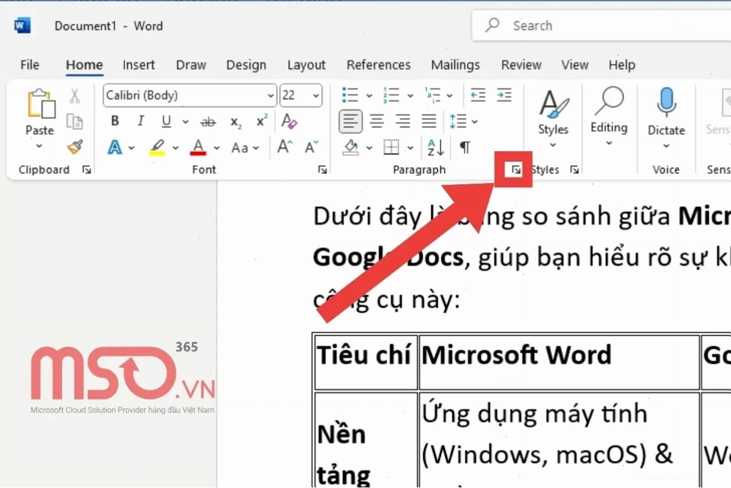Expand underline style arrow
This screenshot has width=731, height=488.
tap(186, 122)
